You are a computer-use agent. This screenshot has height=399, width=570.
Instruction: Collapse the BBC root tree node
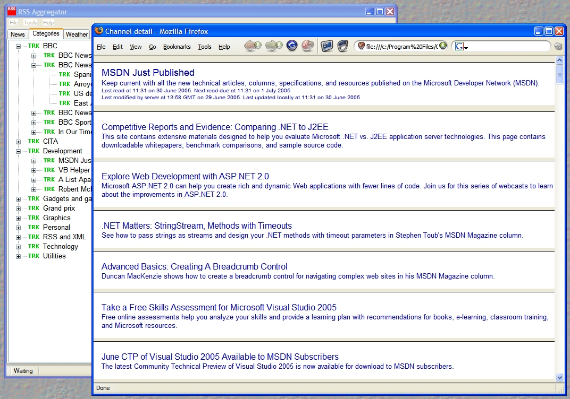(18, 47)
